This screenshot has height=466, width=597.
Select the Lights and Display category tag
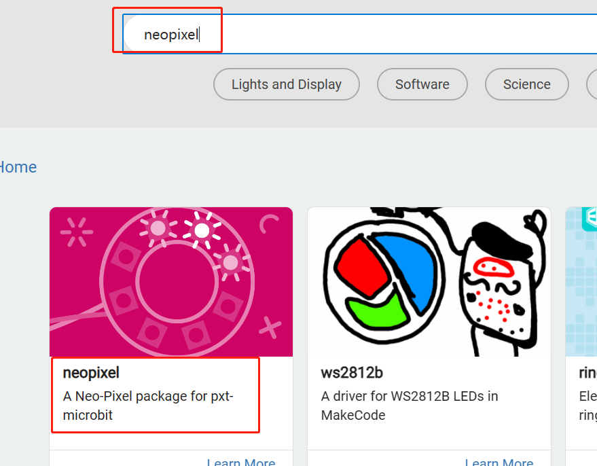tap(287, 84)
